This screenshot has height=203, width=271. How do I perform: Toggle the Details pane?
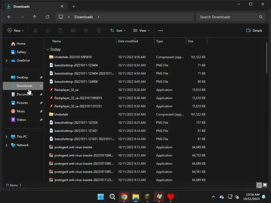[x=254, y=31]
